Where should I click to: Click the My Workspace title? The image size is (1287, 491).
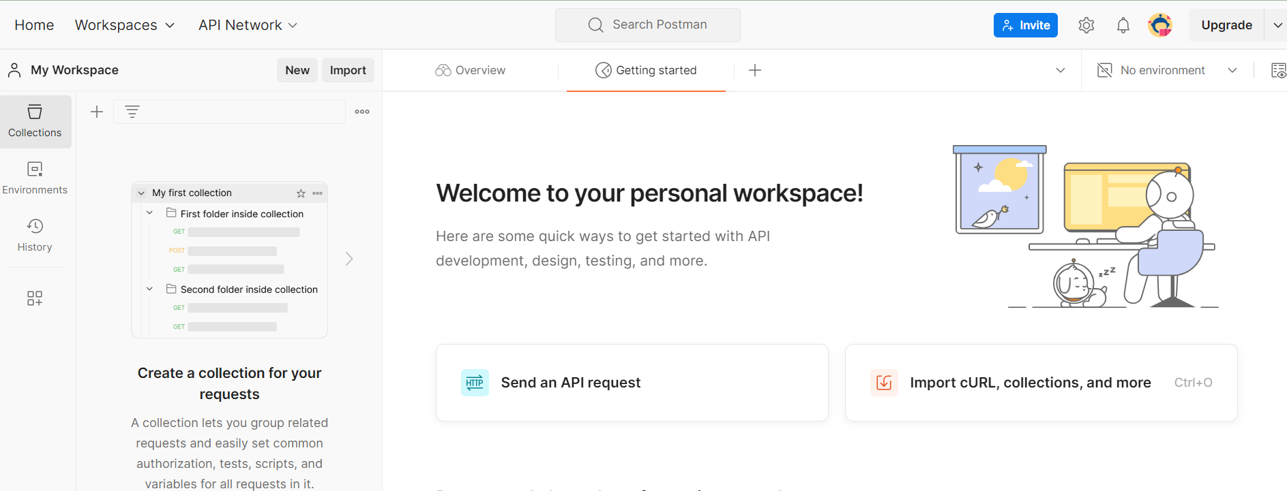pyautogui.click(x=74, y=70)
